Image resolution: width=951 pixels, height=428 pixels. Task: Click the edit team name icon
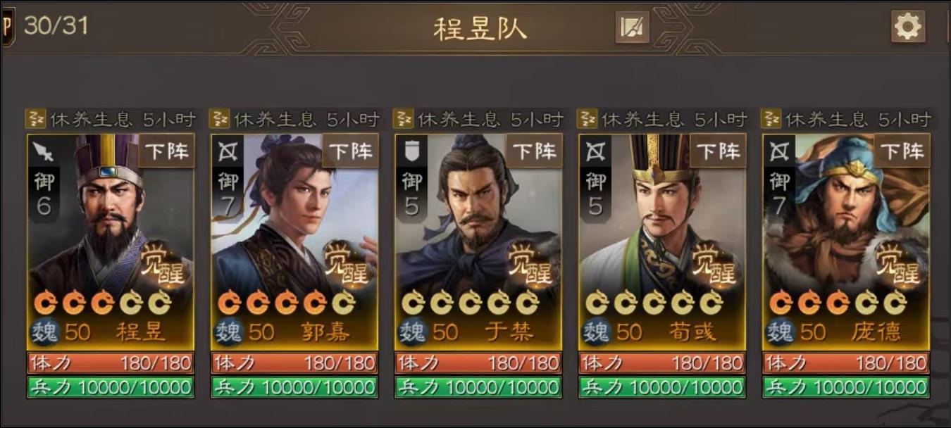632,27
